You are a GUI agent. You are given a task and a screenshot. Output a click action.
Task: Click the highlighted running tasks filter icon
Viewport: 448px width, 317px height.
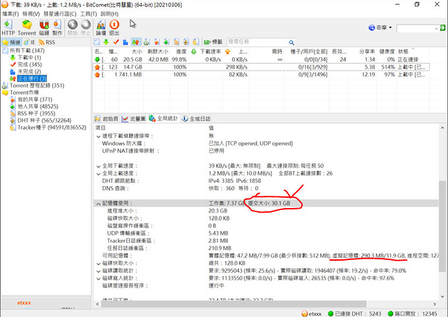click(x=136, y=42)
